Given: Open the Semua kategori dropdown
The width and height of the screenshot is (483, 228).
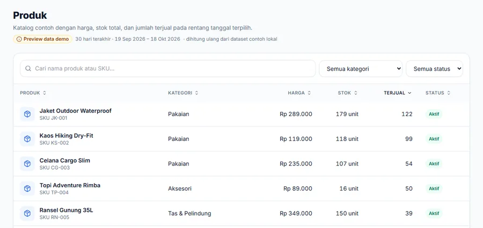Looking at the screenshot, I should 361,69.
